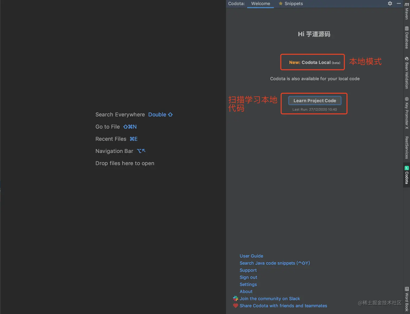Click New: Codota Local beta banner
This screenshot has width=410, height=314.
[315, 62]
